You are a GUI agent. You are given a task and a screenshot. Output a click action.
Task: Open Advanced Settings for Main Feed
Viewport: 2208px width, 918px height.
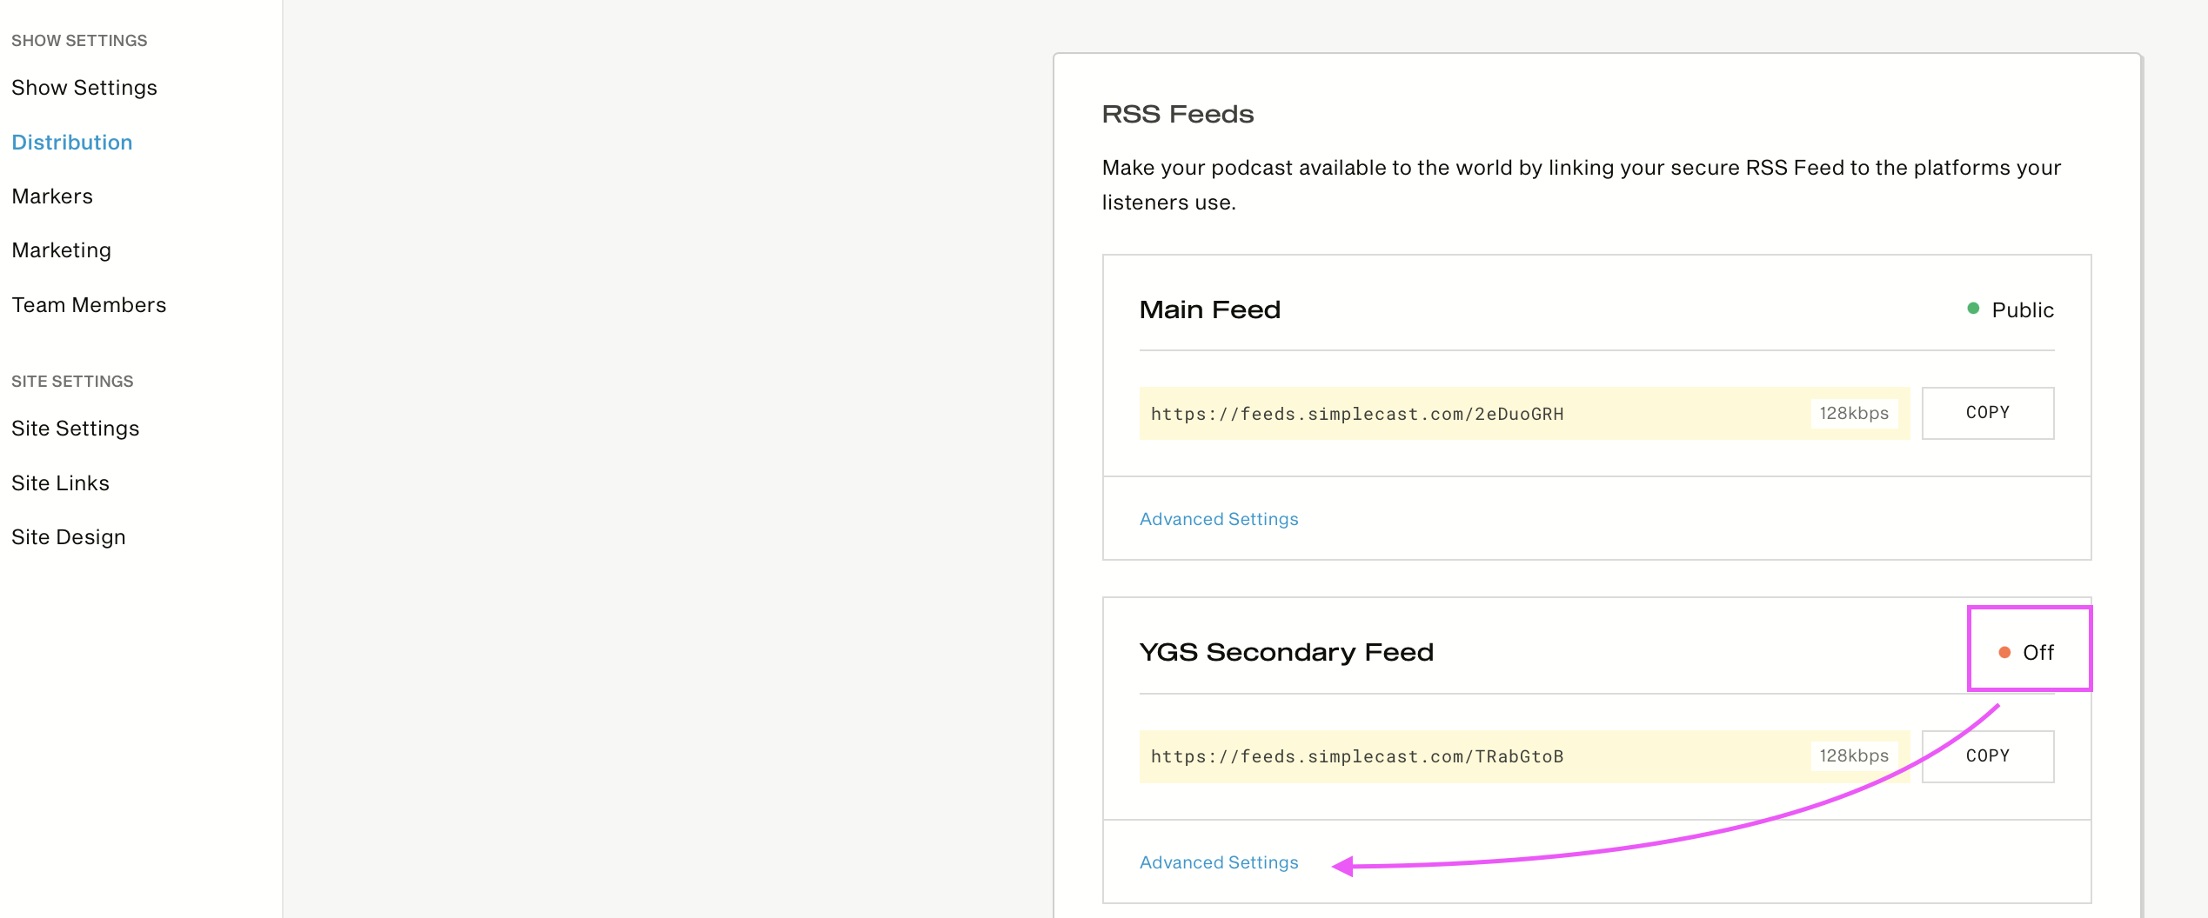click(1219, 519)
